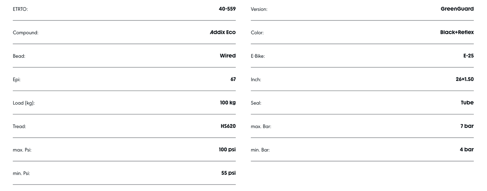This screenshot has width=487, height=191.
Task: Click the GreenGuard version value
Action: [x=457, y=9]
